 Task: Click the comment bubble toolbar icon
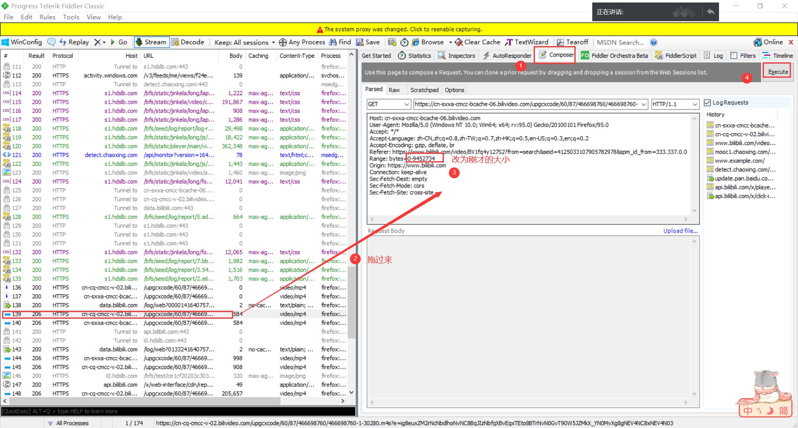click(x=52, y=42)
